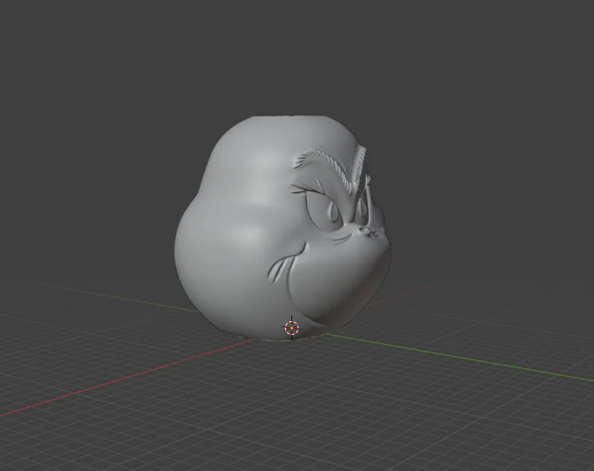The width and height of the screenshot is (594, 471).
Task: Click the 3D cursor at the model's base
Action: tap(291, 328)
